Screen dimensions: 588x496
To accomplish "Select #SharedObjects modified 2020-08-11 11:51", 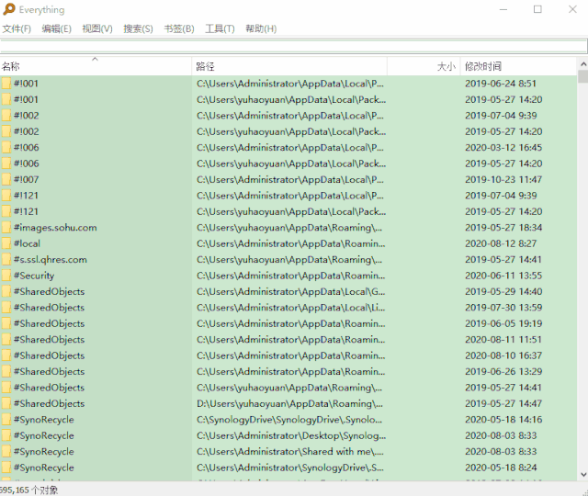I will pyautogui.click(x=288, y=340).
